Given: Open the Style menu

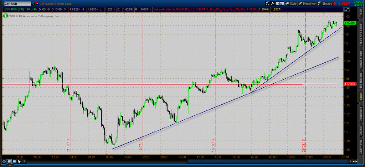Looking at the screenshot, I should [291, 4].
